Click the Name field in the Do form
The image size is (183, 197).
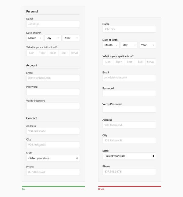[x=53, y=24]
